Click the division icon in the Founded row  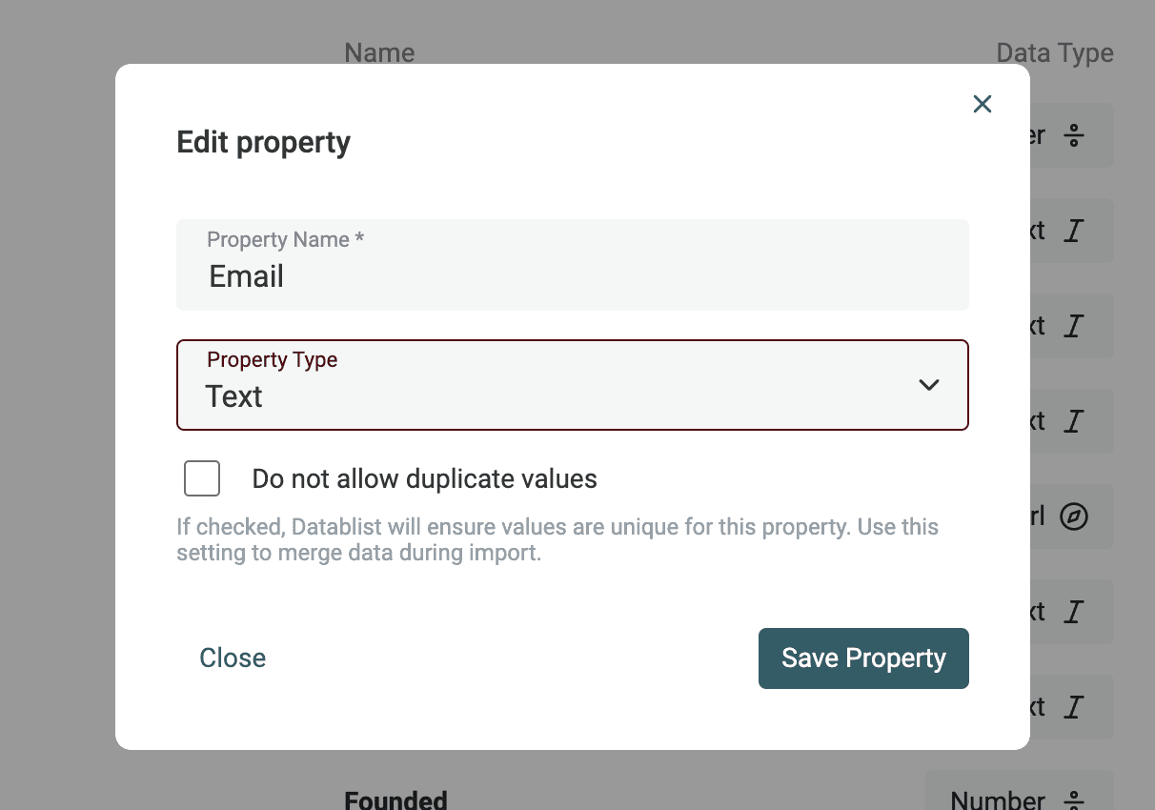click(x=1074, y=800)
